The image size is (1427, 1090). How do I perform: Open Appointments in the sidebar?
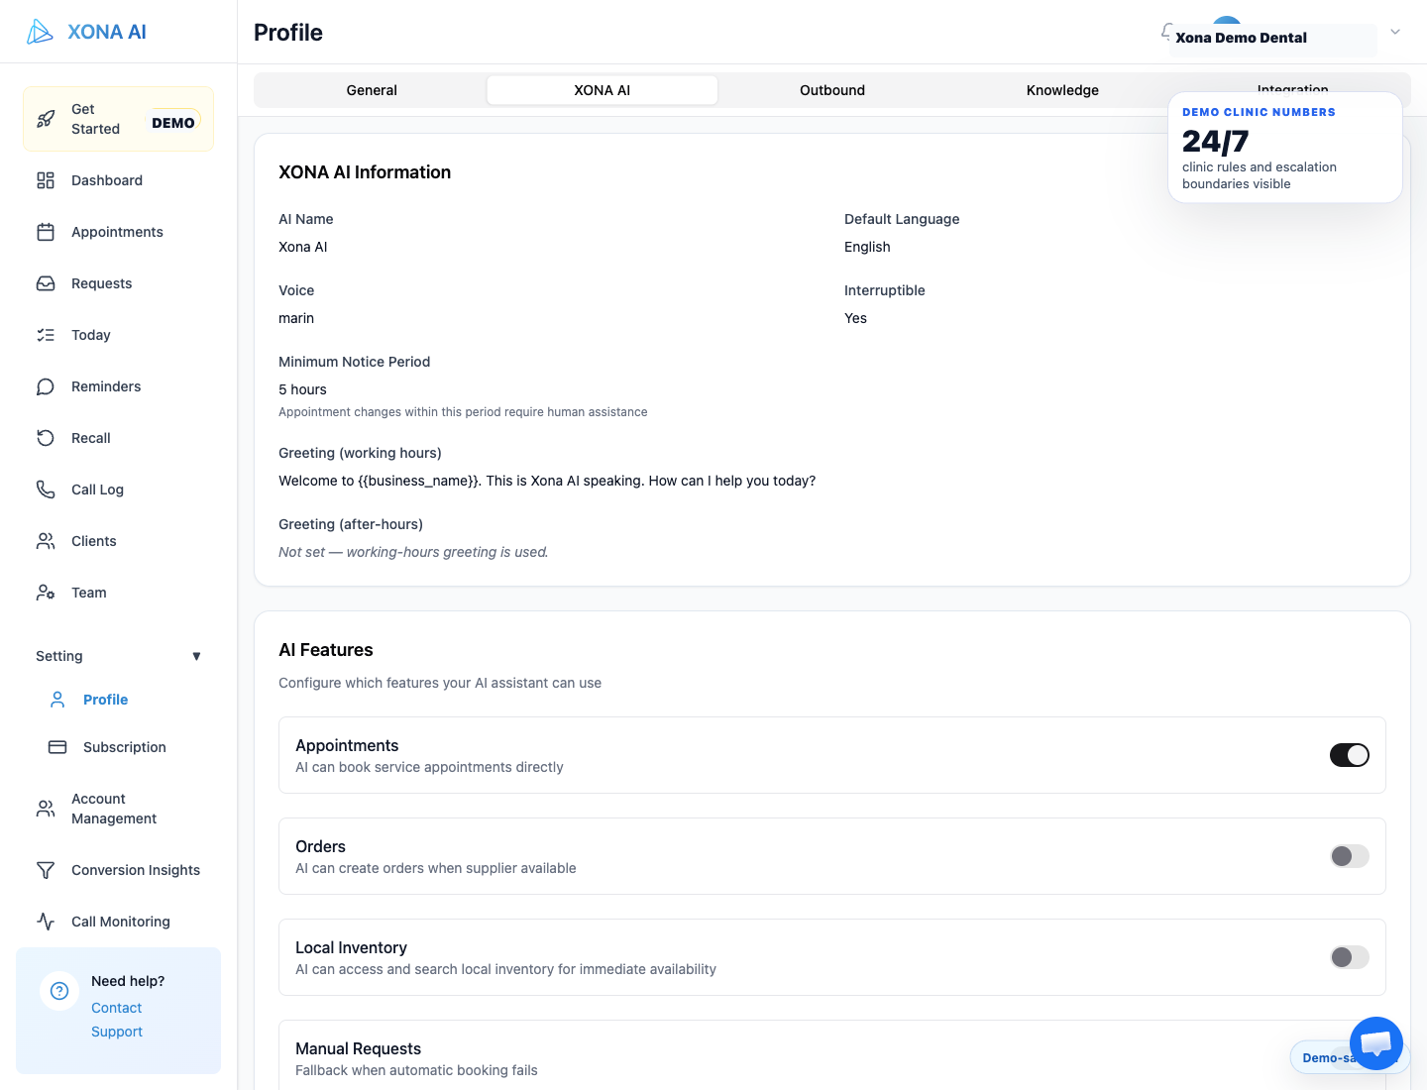118,232
